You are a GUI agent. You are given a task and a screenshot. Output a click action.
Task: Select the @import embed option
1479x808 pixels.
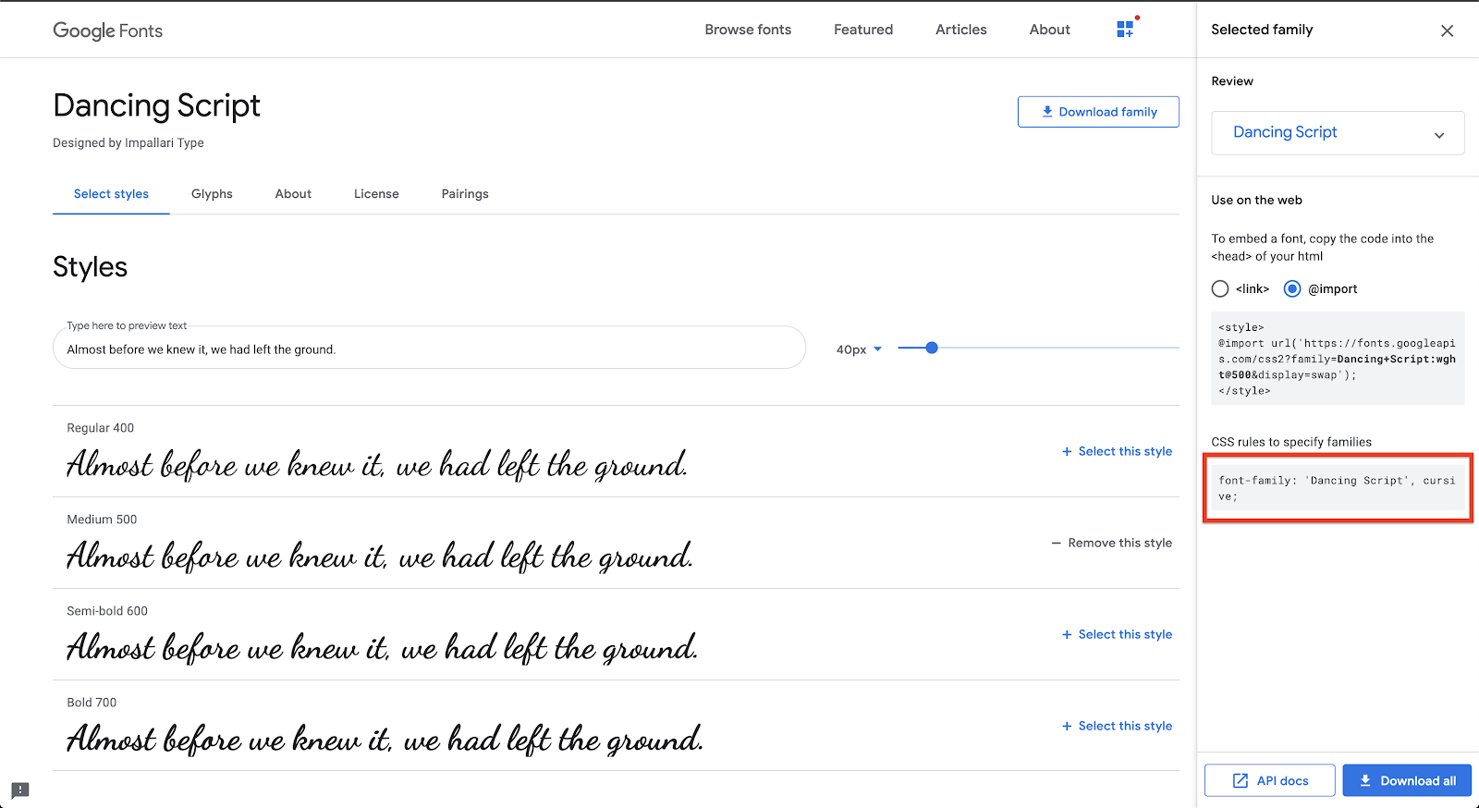coord(1292,289)
